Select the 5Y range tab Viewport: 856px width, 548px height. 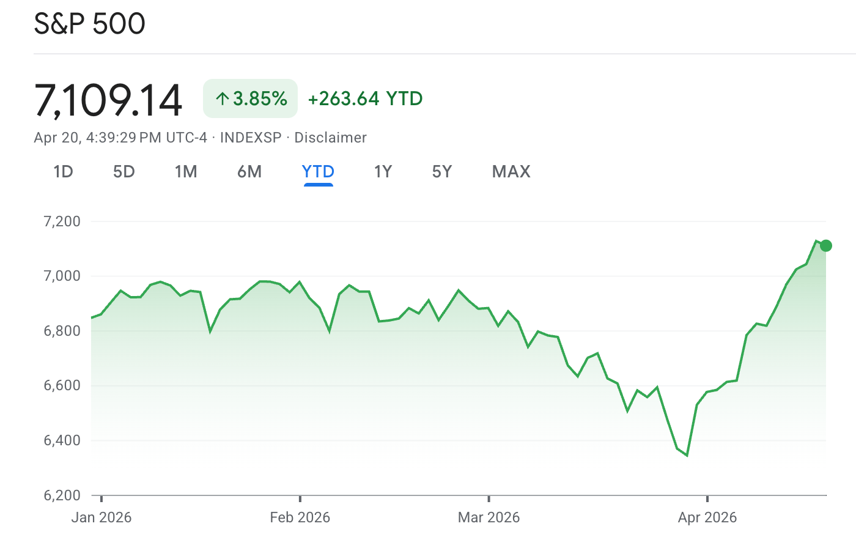point(442,172)
